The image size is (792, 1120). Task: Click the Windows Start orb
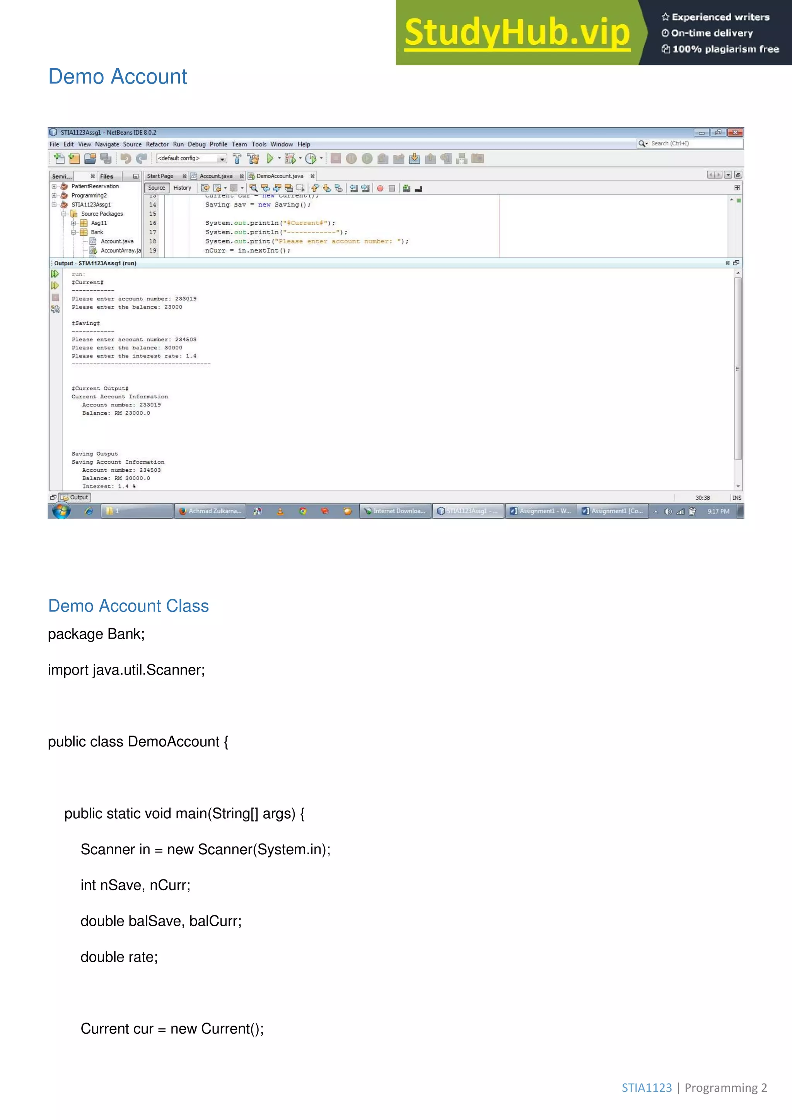pos(61,511)
